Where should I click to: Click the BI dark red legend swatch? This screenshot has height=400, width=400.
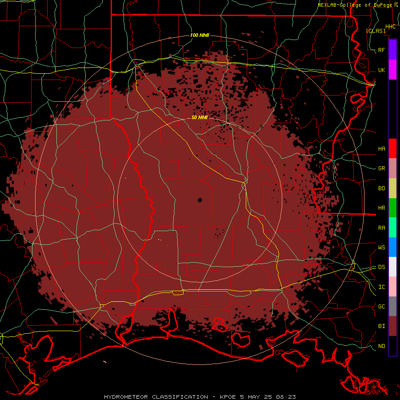click(392, 326)
